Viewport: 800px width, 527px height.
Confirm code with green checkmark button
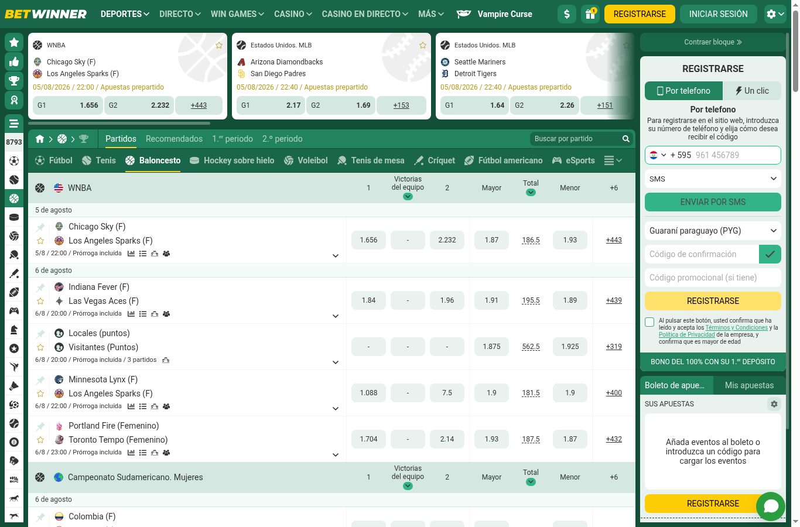click(x=770, y=254)
